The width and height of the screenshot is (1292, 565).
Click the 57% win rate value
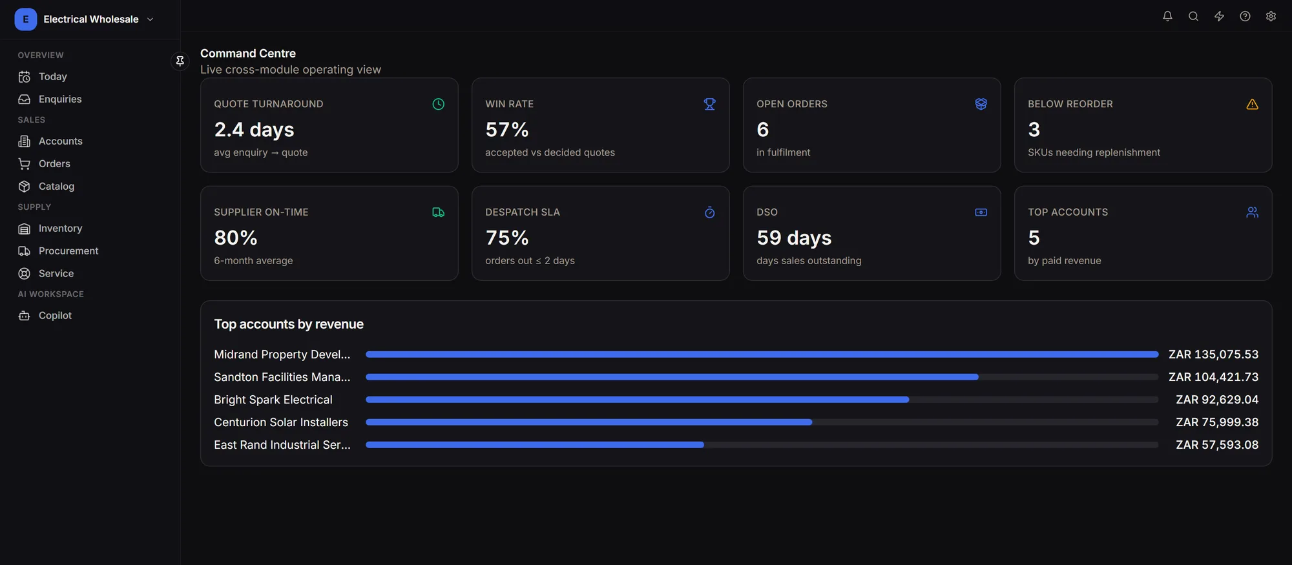507,130
